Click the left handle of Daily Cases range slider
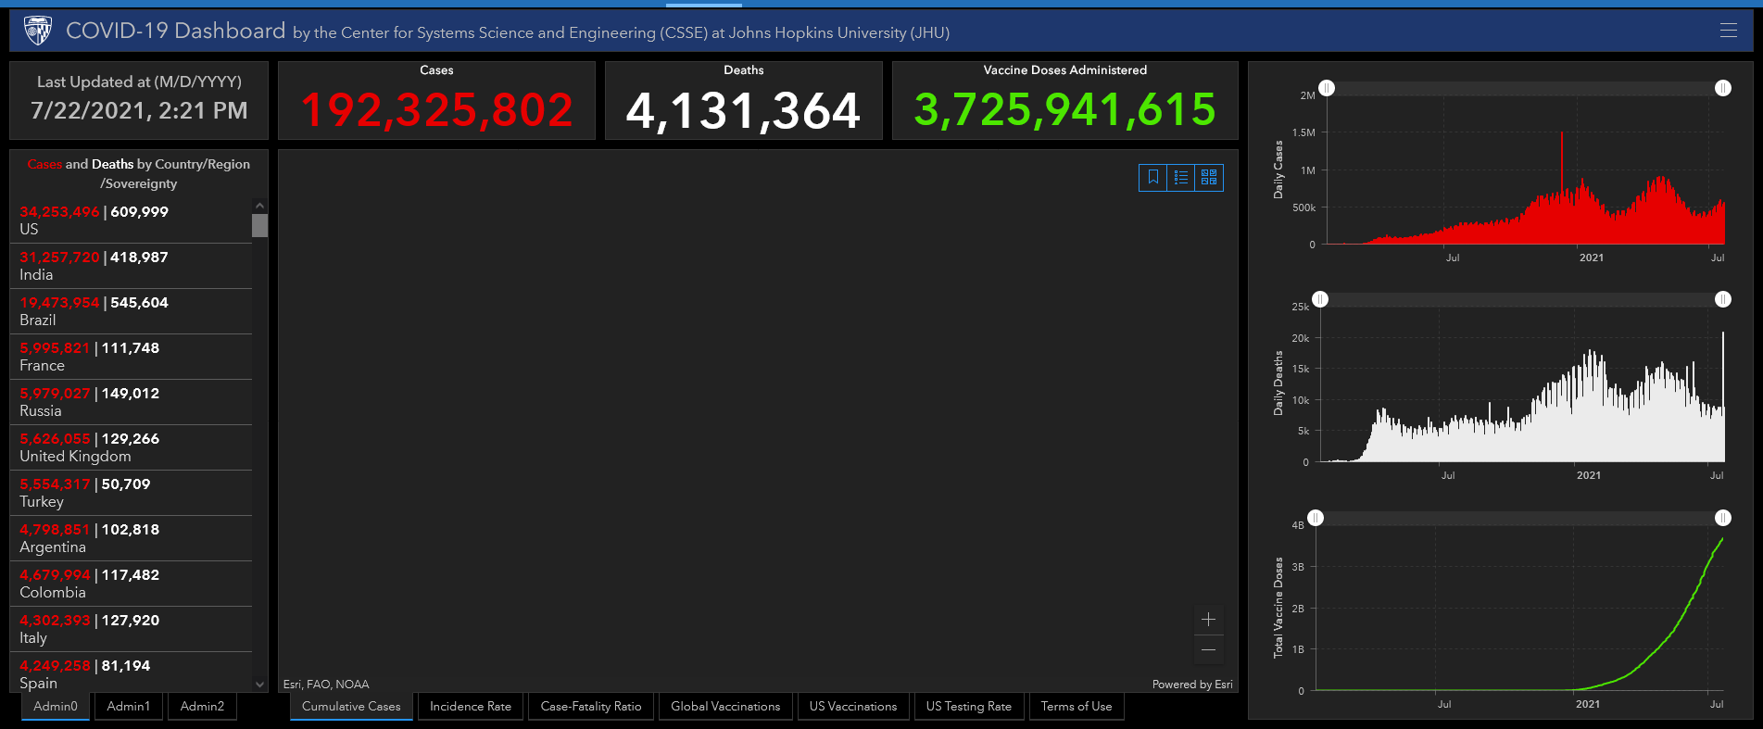The image size is (1763, 729). coord(1327,88)
